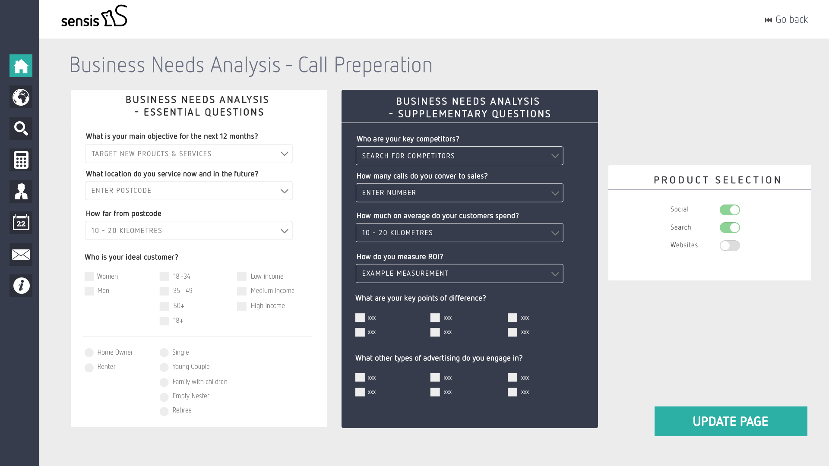Click the Update Page button
The width and height of the screenshot is (829, 466).
click(x=731, y=422)
